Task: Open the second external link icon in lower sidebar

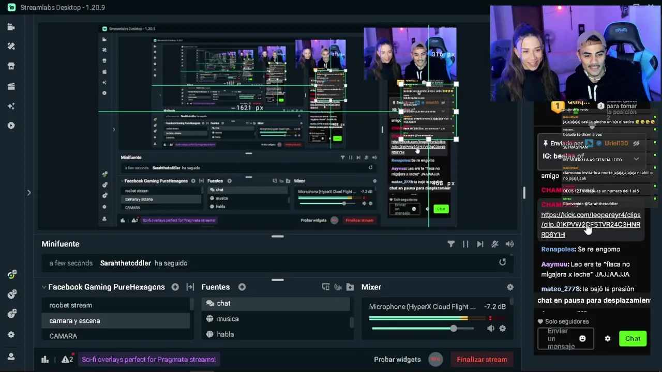Action: [x=11, y=295]
